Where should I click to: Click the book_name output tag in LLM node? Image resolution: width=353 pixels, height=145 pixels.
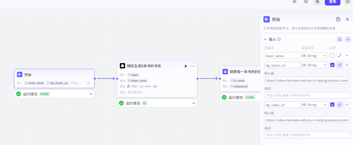pyautogui.click(x=137, y=80)
